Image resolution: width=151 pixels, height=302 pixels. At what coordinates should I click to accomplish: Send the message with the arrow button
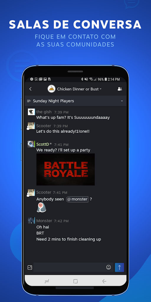[x=119, y=267]
